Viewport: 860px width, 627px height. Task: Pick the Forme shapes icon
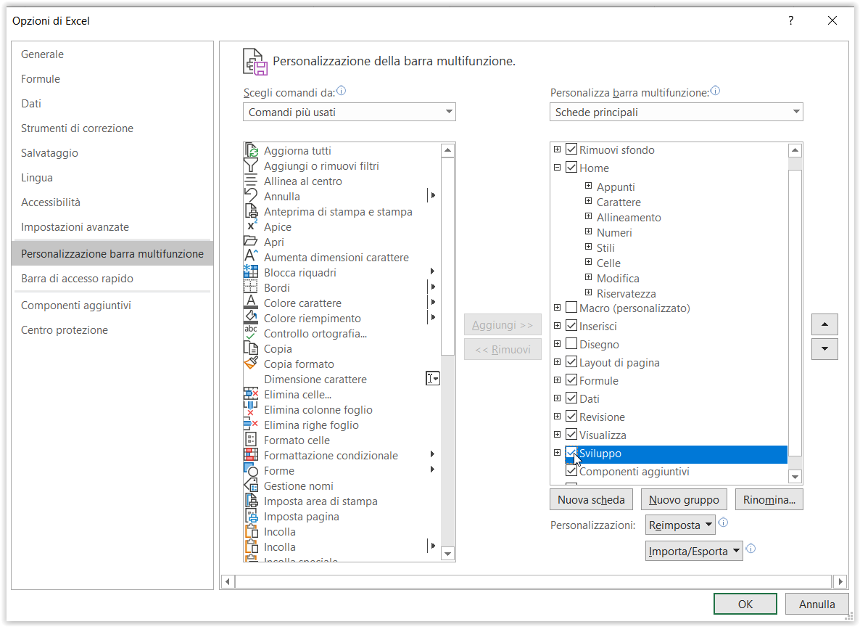(251, 470)
